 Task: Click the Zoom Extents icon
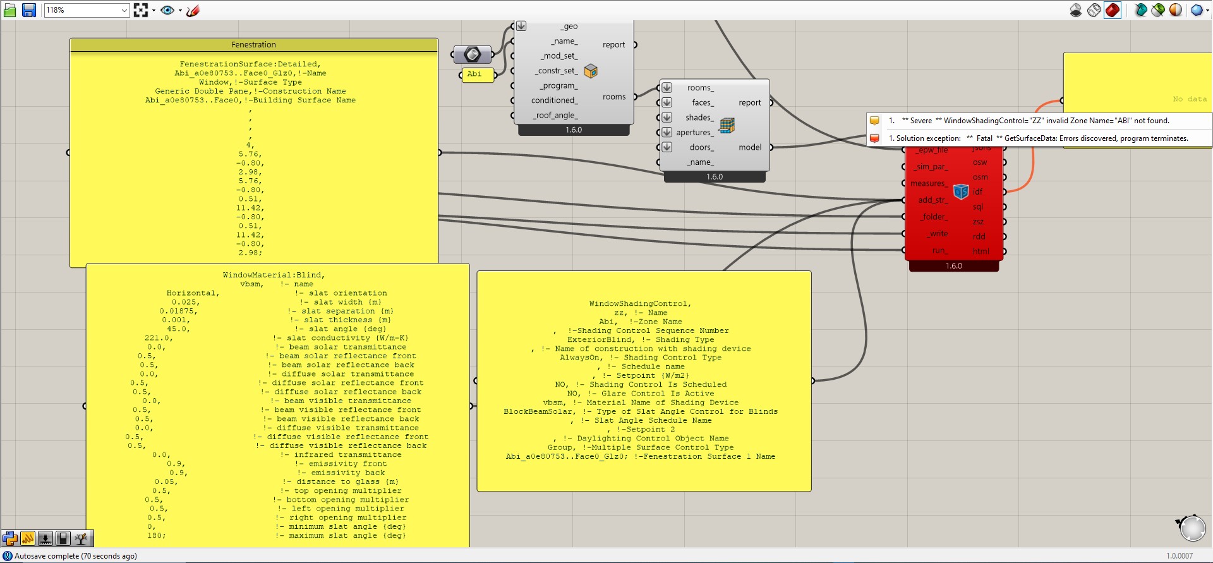[141, 10]
